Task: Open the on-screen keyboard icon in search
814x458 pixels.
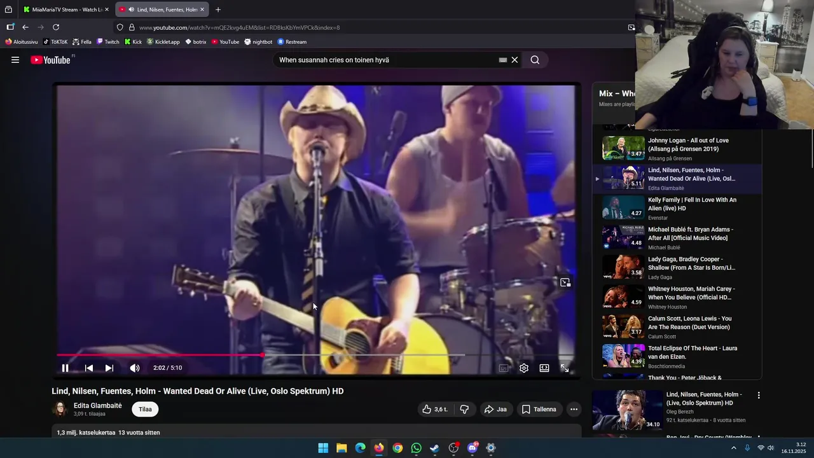Action: tap(502, 60)
